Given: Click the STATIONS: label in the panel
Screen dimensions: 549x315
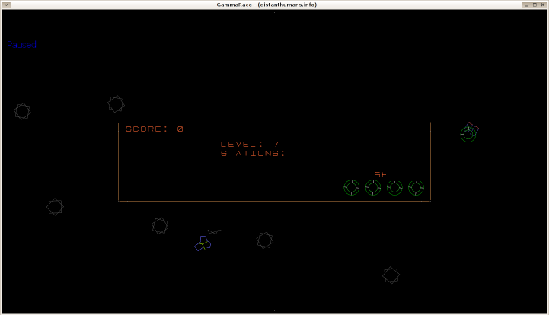Looking at the screenshot, I should coord(253,153).
